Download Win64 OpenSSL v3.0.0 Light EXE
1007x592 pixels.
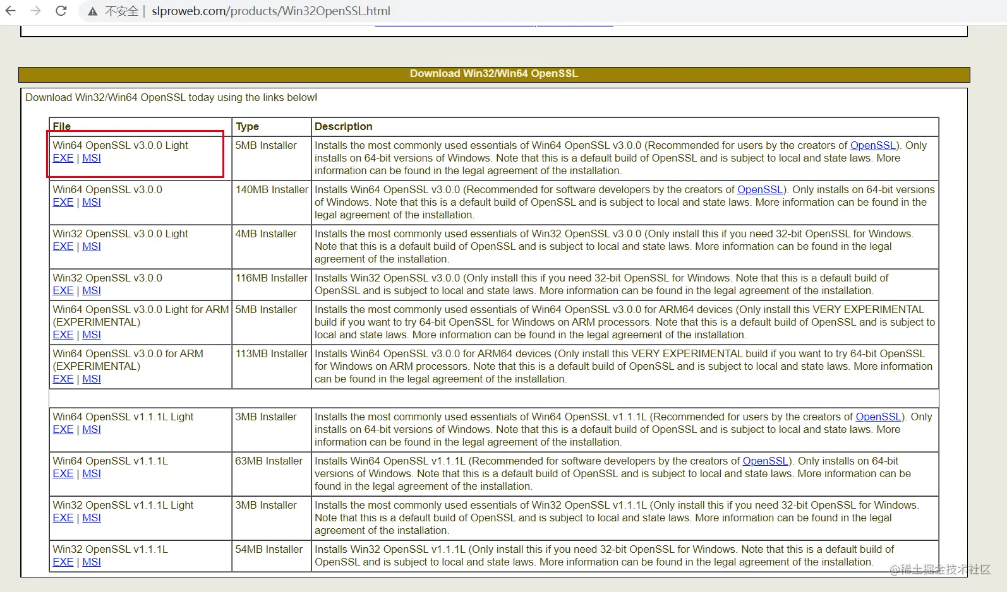(x=63, y=158)
